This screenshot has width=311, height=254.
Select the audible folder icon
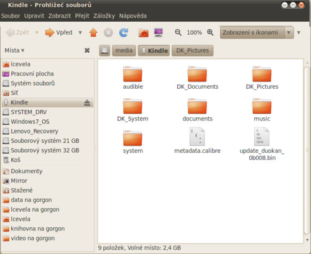tap(132, 74)
